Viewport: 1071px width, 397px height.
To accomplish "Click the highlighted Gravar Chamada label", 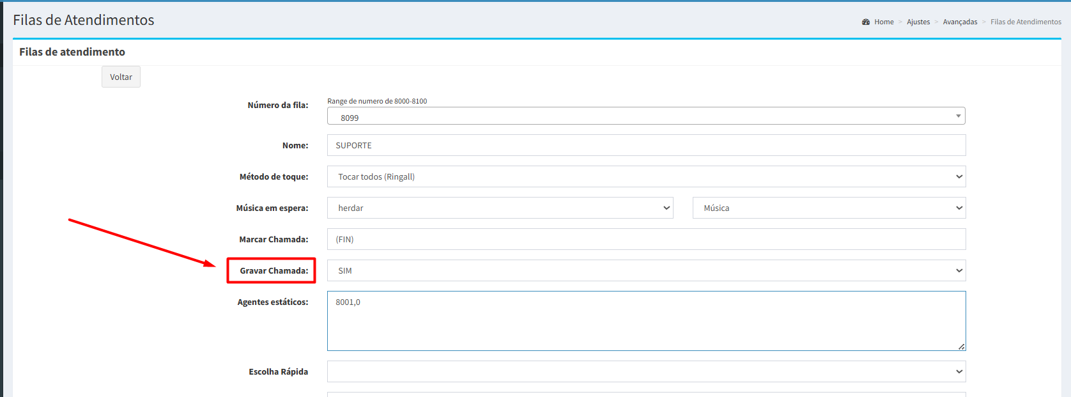I will (274, 270).
